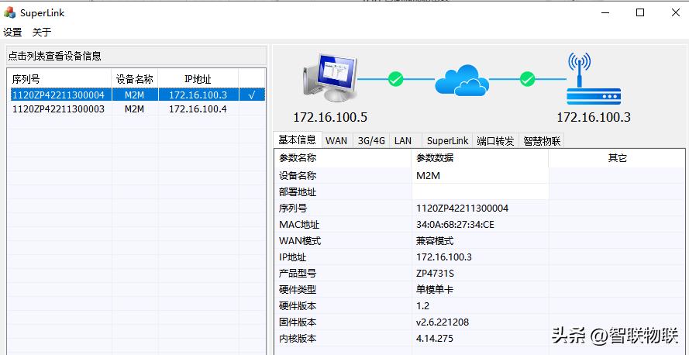Click IP cell 172.16.100.4 in device list
The image size is (689, 355).
tap(198, 109)
